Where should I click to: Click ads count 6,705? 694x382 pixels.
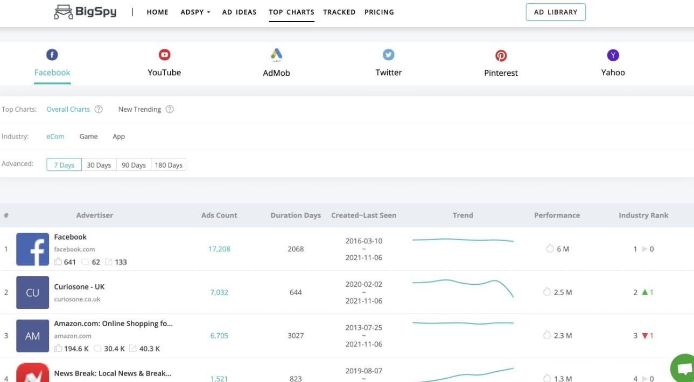[x=219, y=336]
